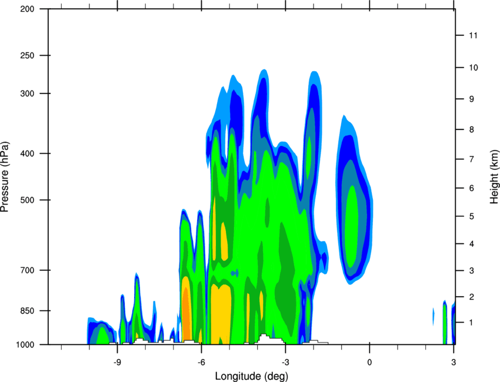Screen dimensions: 500x382
Task: Click the Height (km) axis title
Action: tap(494, 176)
